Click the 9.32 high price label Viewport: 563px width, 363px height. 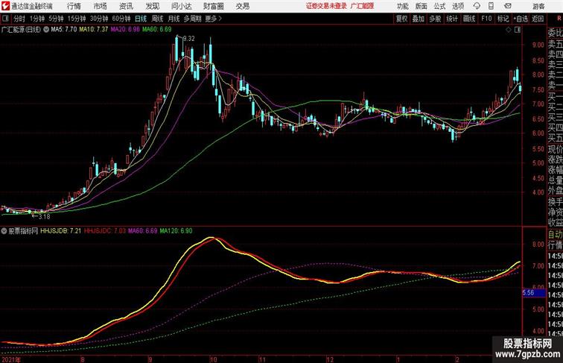[189, 39]
